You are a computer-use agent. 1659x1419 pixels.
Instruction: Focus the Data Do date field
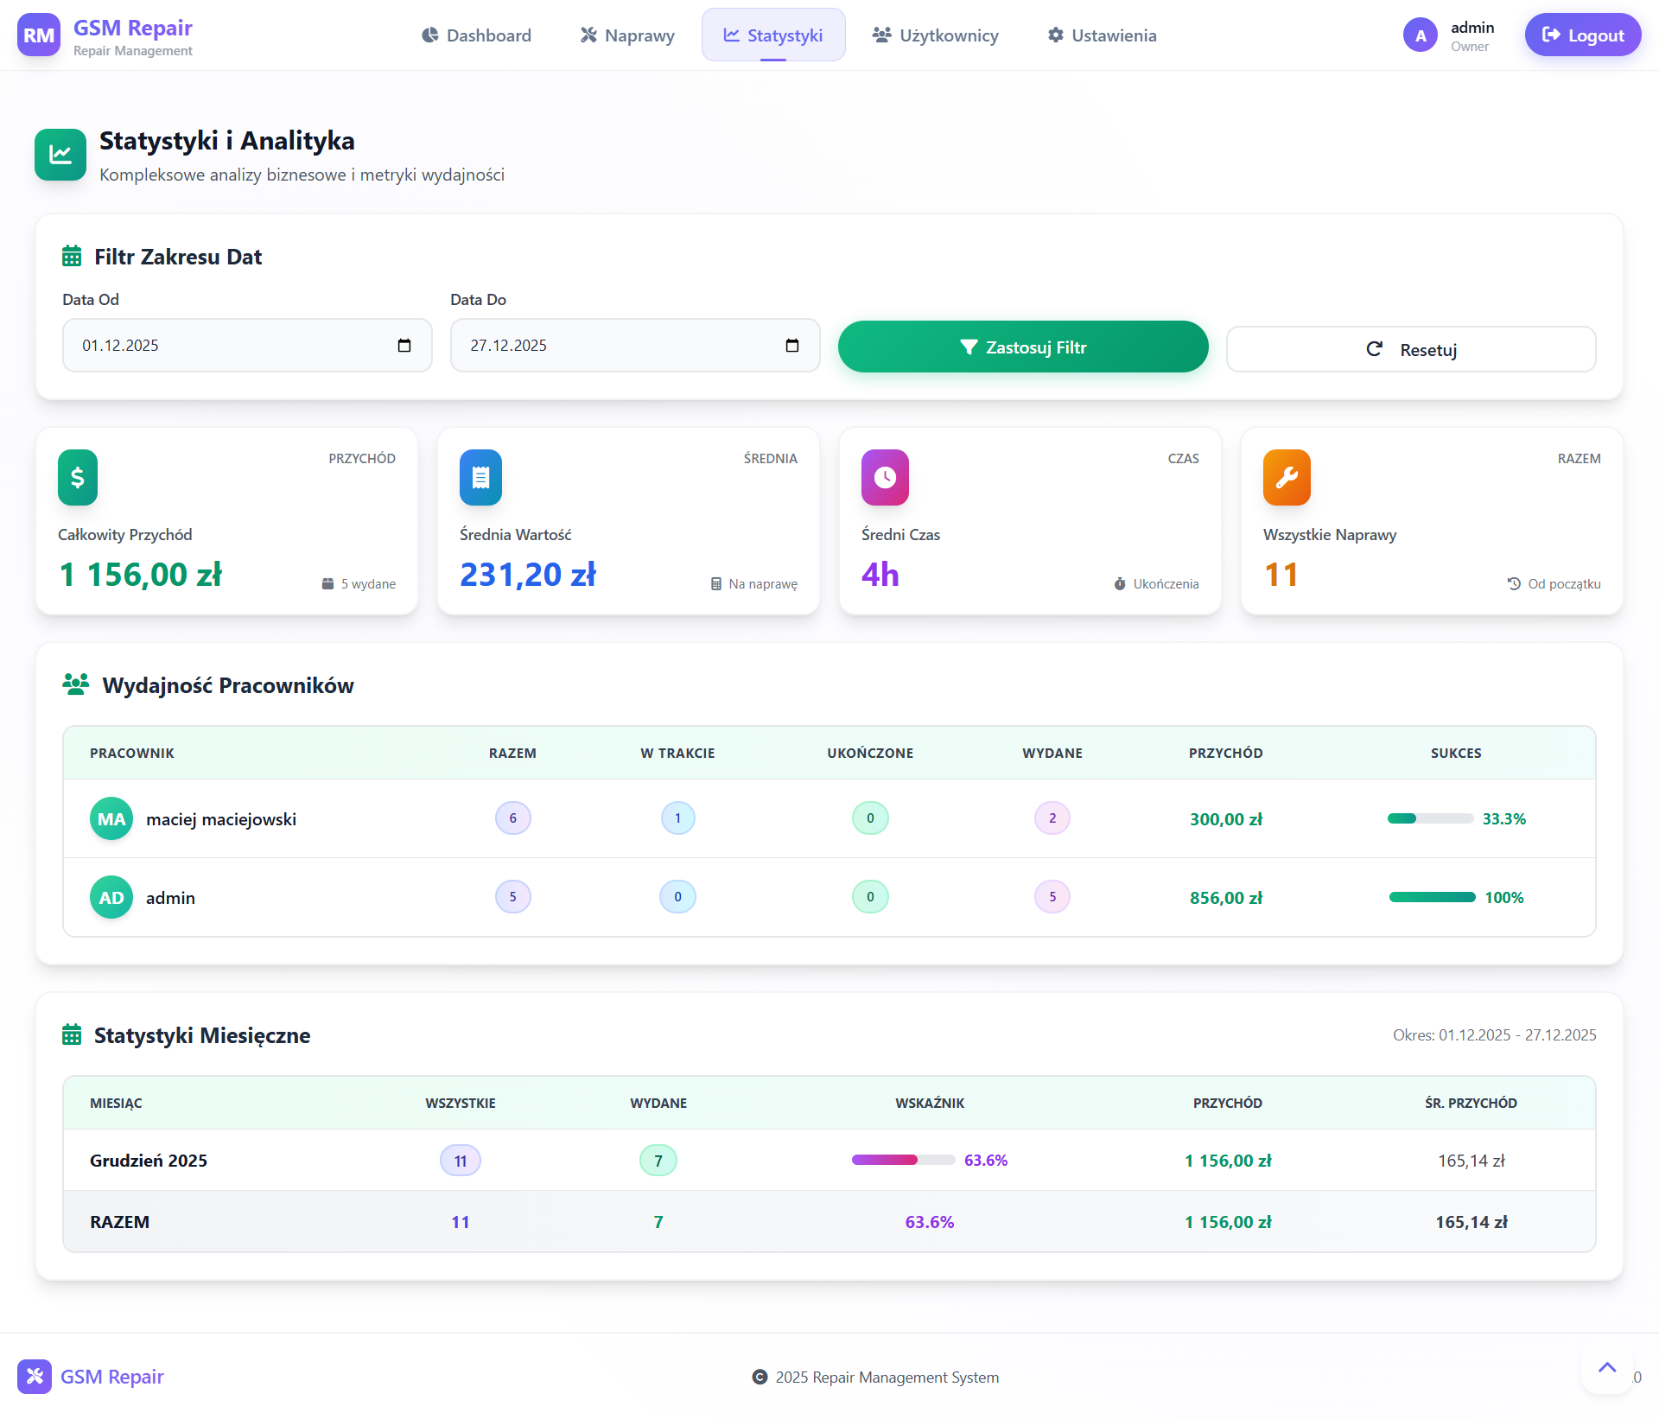[635, 346]
